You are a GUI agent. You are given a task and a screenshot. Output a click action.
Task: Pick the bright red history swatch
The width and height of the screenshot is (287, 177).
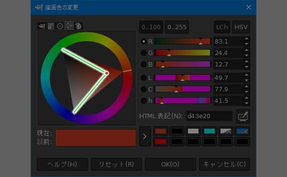pyautogui.click(x=161, y=142)
